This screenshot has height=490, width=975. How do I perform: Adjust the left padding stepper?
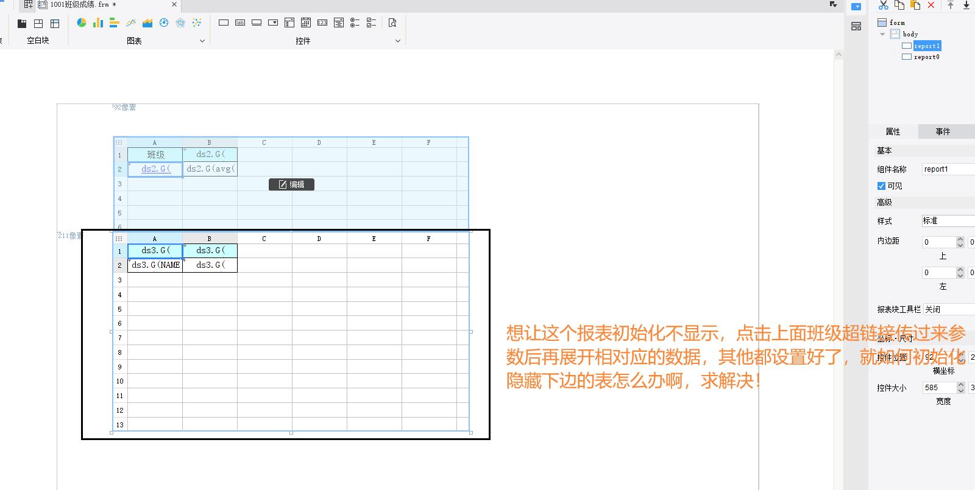(x=960, y=272)
